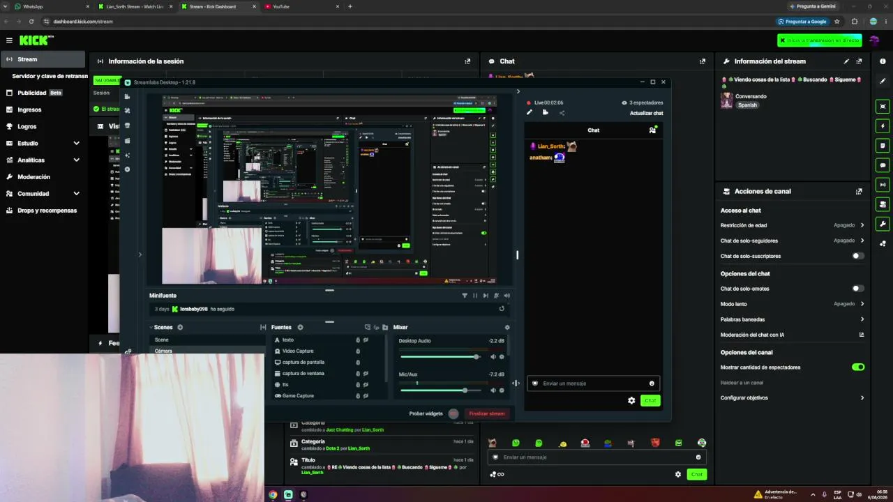
Task: Mute Desktop Audio in the Mixer
Action: (493, 357)
